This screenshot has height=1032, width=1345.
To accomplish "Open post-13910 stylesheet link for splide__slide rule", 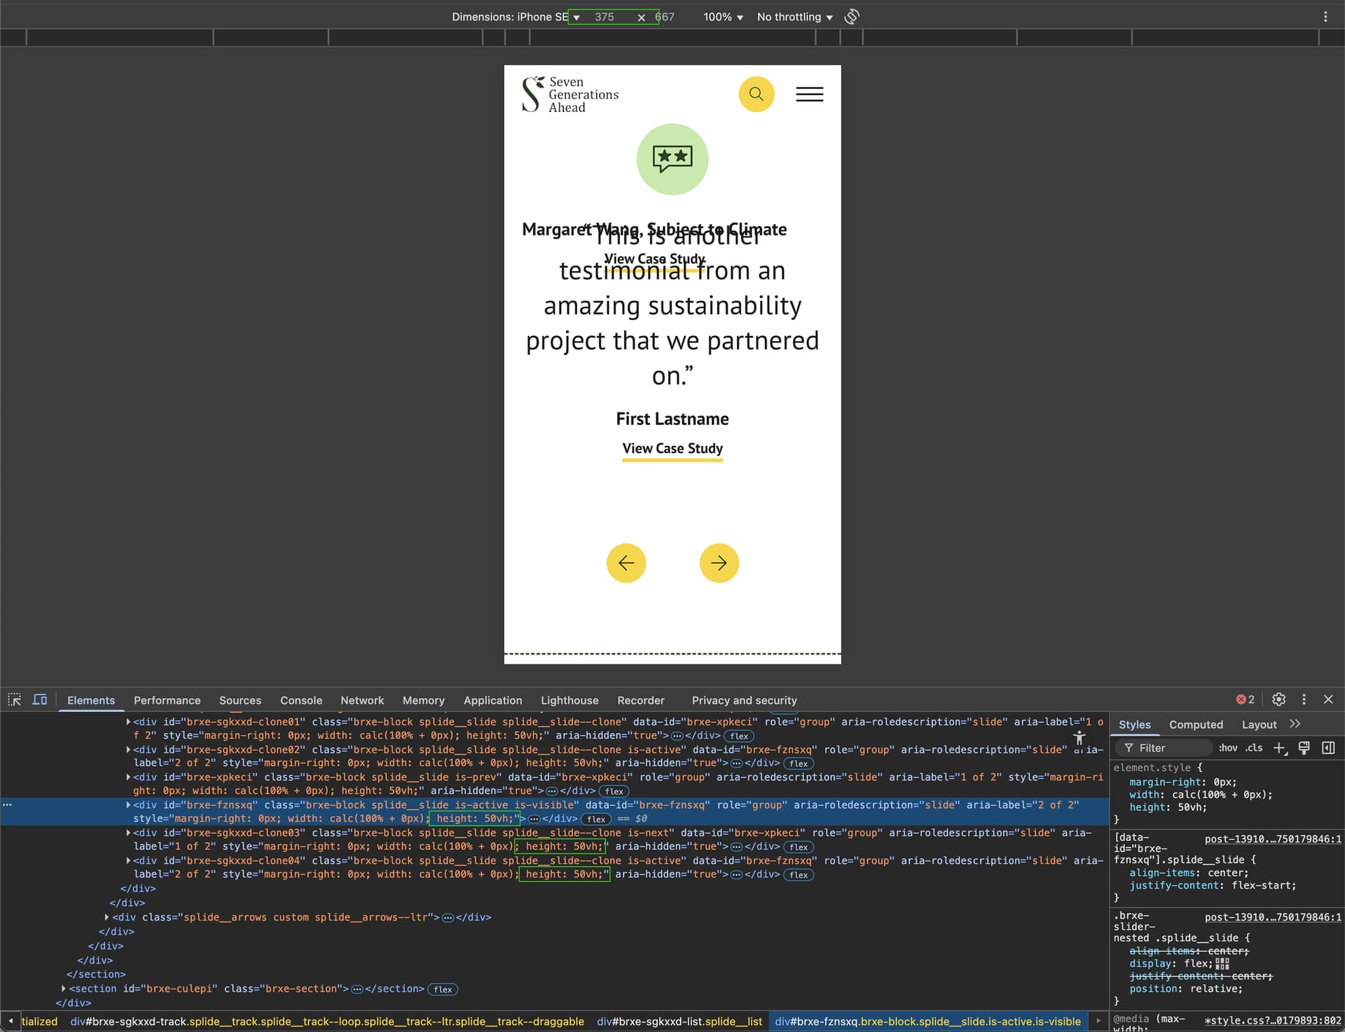I will (x=1273, y=839).
